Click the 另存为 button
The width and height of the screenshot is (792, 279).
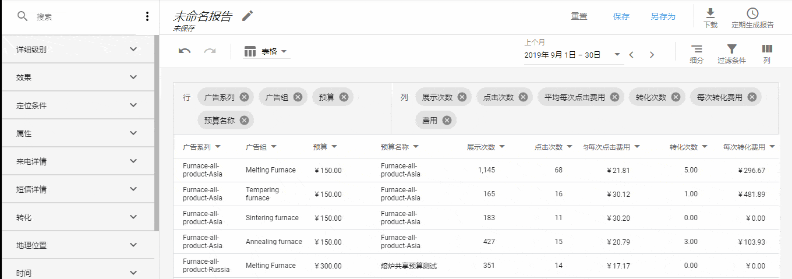pyautogui.click(x=663, y=16)
